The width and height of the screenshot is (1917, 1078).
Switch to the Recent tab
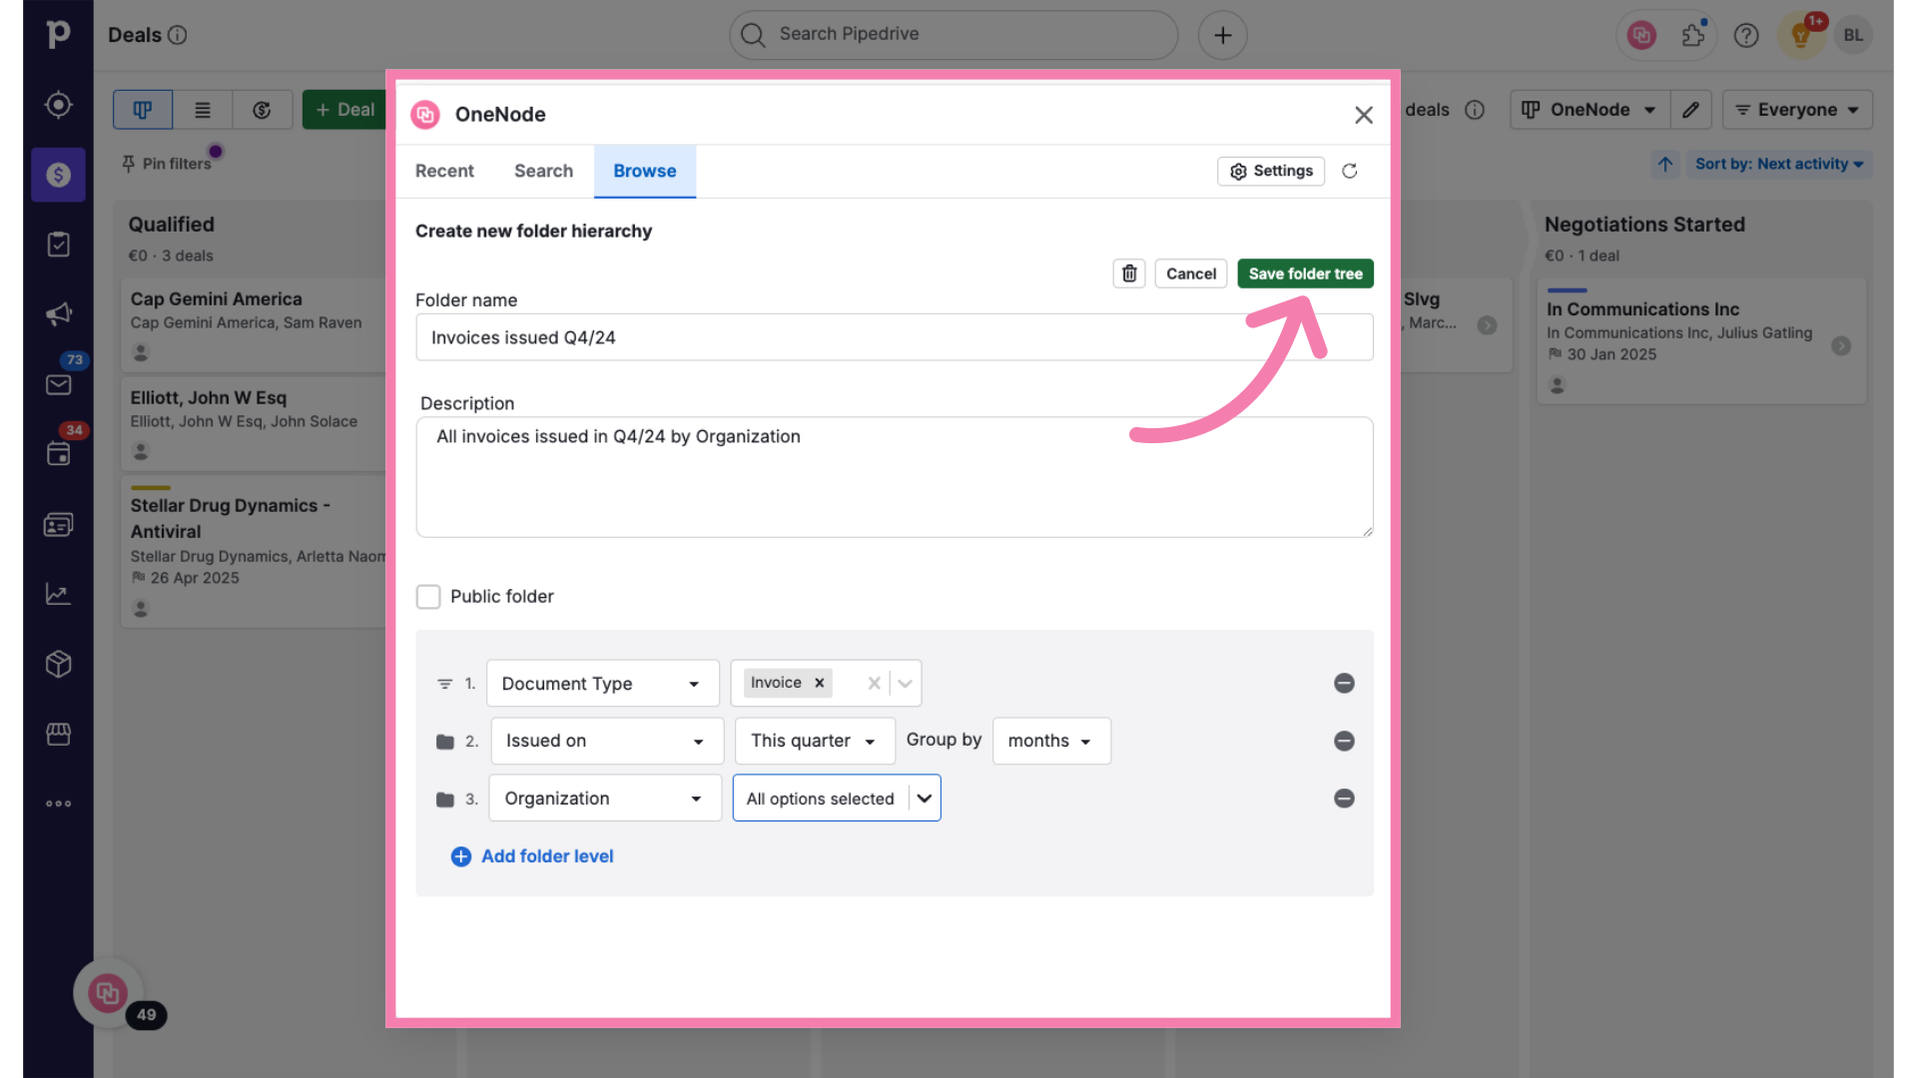[443, 171]
